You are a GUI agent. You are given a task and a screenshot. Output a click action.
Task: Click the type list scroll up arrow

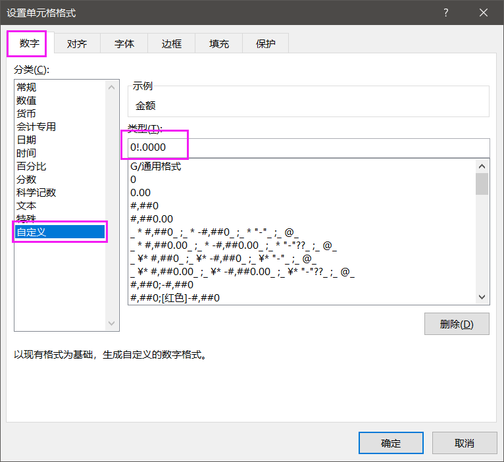pyautogui.click(x=482, y=167)
